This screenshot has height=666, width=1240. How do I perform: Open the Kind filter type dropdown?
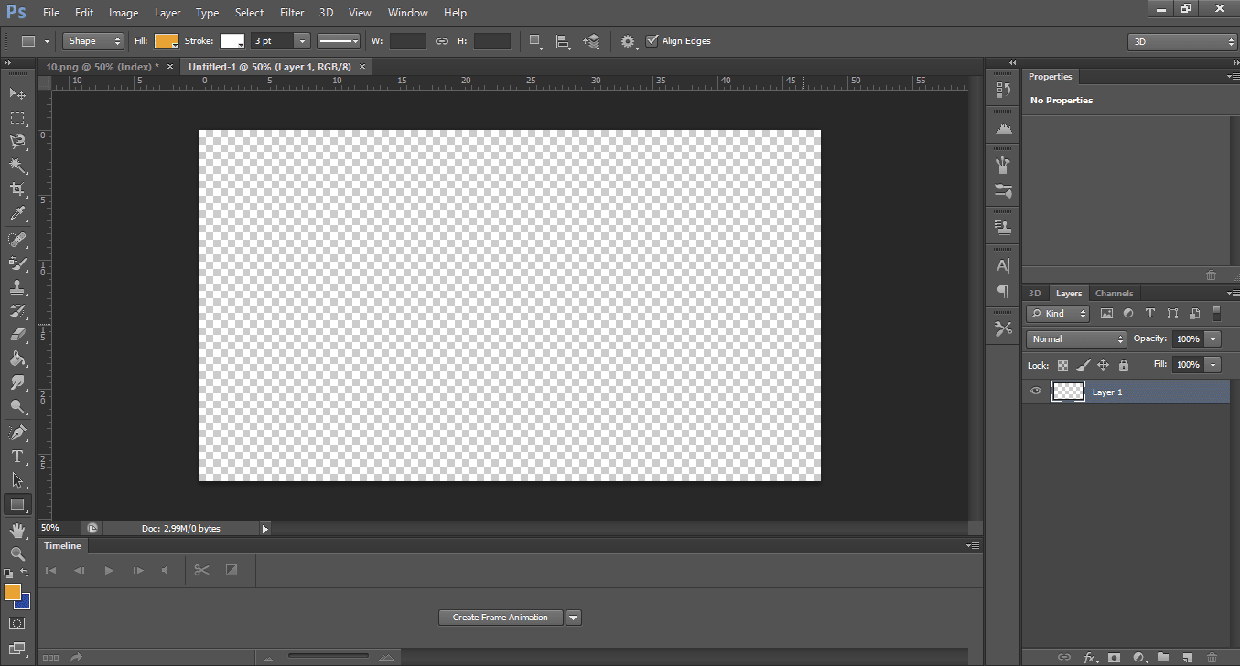[x=1058, y=313]
